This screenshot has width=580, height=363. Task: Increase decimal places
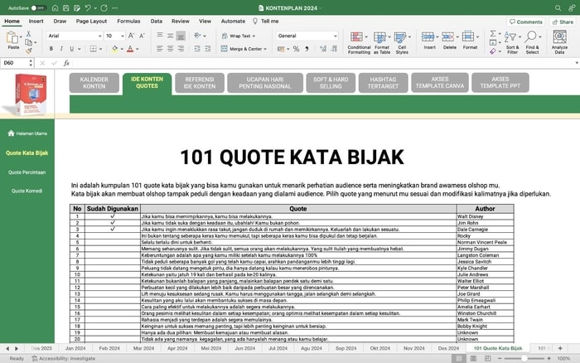pyautogui.click(x=323, y=49)
